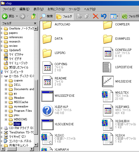Screen dimensions: 139x152
Task: Select the CONFIG.LSP file icon
Action: [x=108, y=53]
